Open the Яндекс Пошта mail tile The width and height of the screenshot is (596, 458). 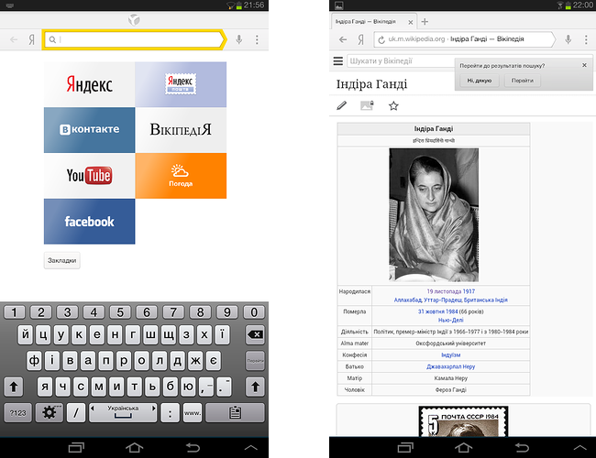(181, 84)
